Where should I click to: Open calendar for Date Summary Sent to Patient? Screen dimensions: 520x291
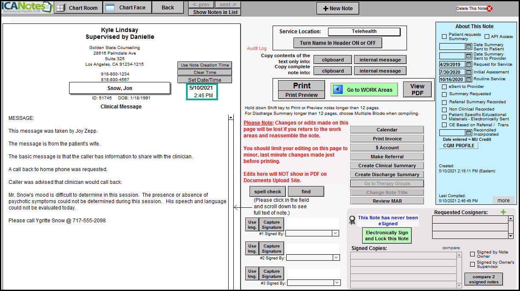[x=468, y=47]
